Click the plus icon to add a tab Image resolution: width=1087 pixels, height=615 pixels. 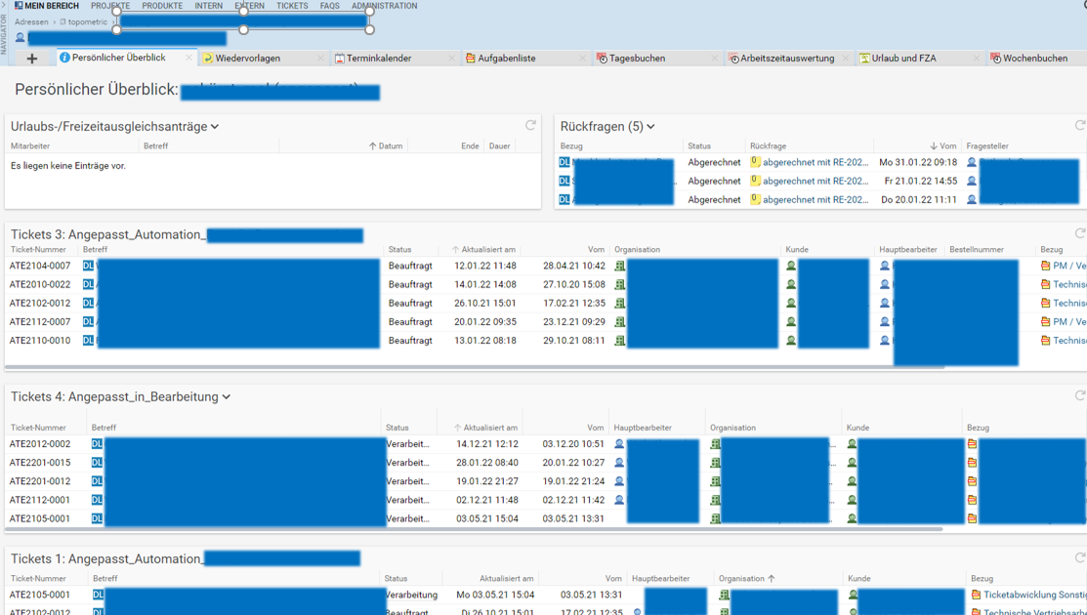tap(32, 59)
